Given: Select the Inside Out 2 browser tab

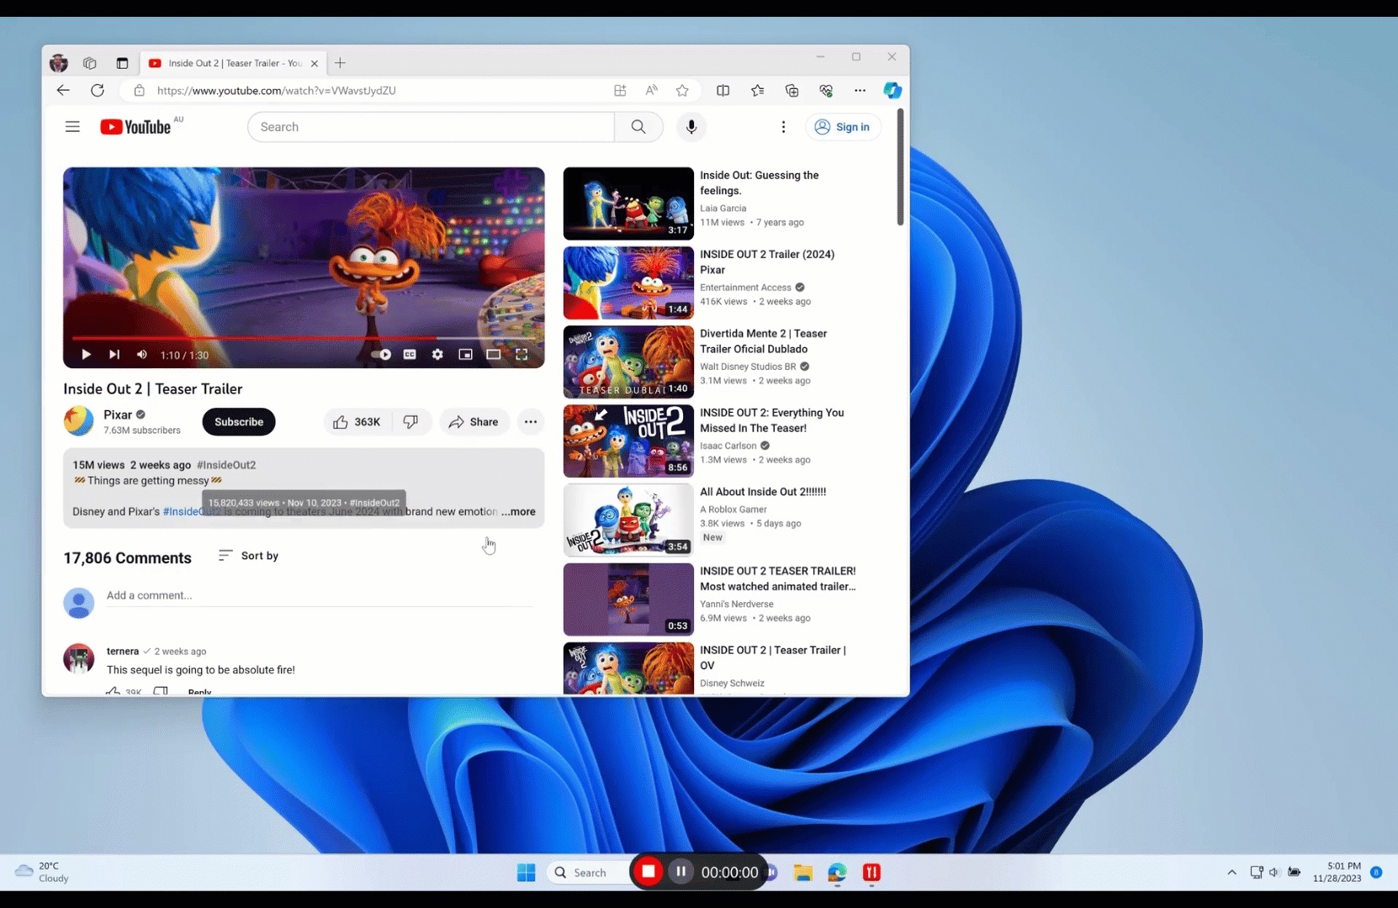Looking at the screenshot, I should coord(227,63).
